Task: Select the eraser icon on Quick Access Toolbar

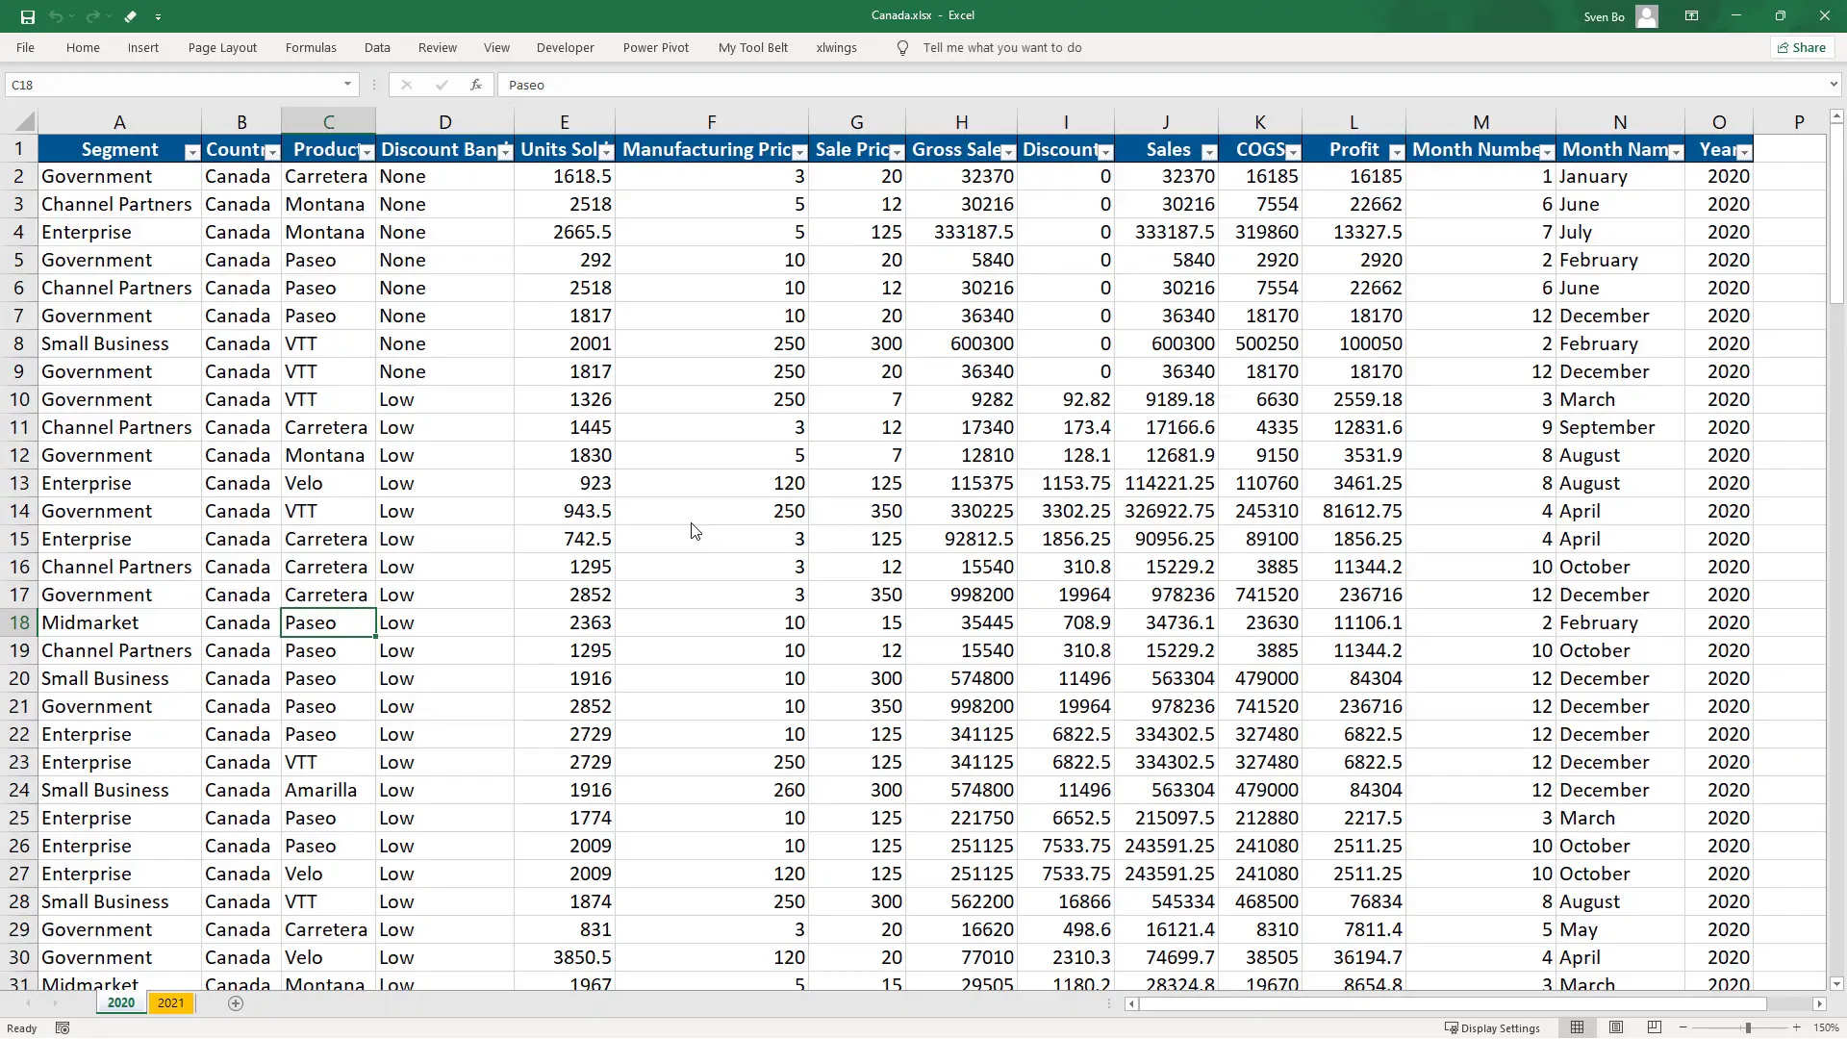Action: point(130,16)
